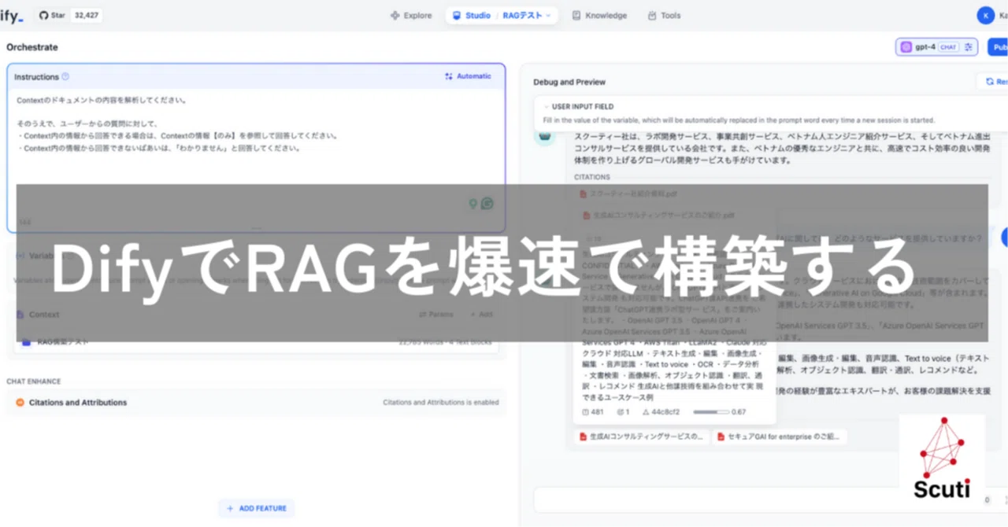Click the Publish button

tap(999, 47)
